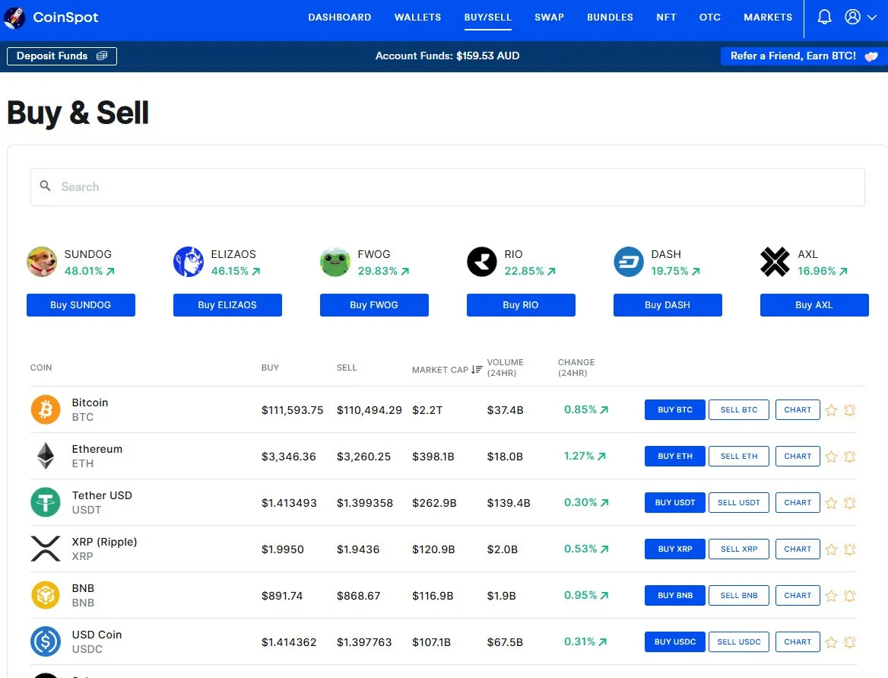Click the Buy FWOG button
Screen dimensions: 888x678
tap(374, 305)
